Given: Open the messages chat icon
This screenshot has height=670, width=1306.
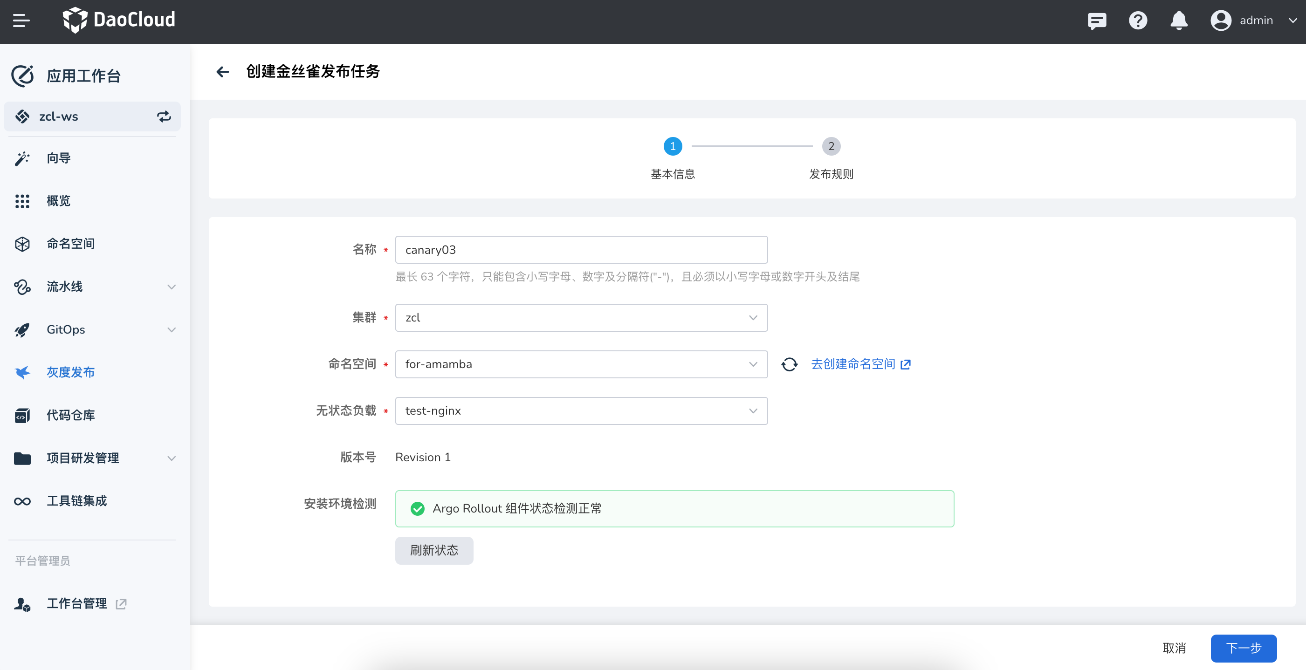Looking at the screenshot, I should [1097, 21].
